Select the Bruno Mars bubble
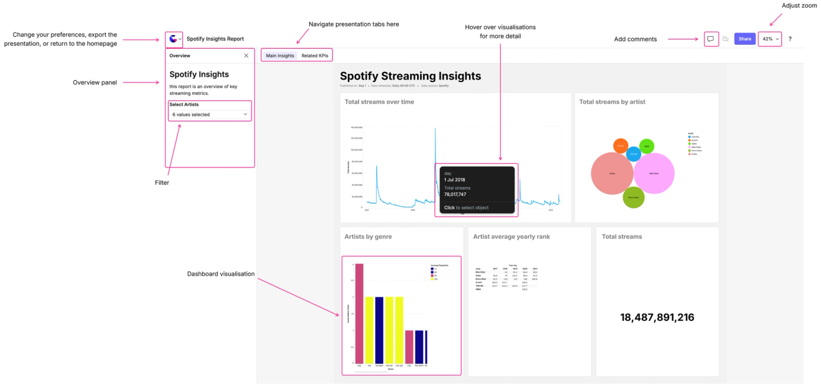 [x=634, y=197]
